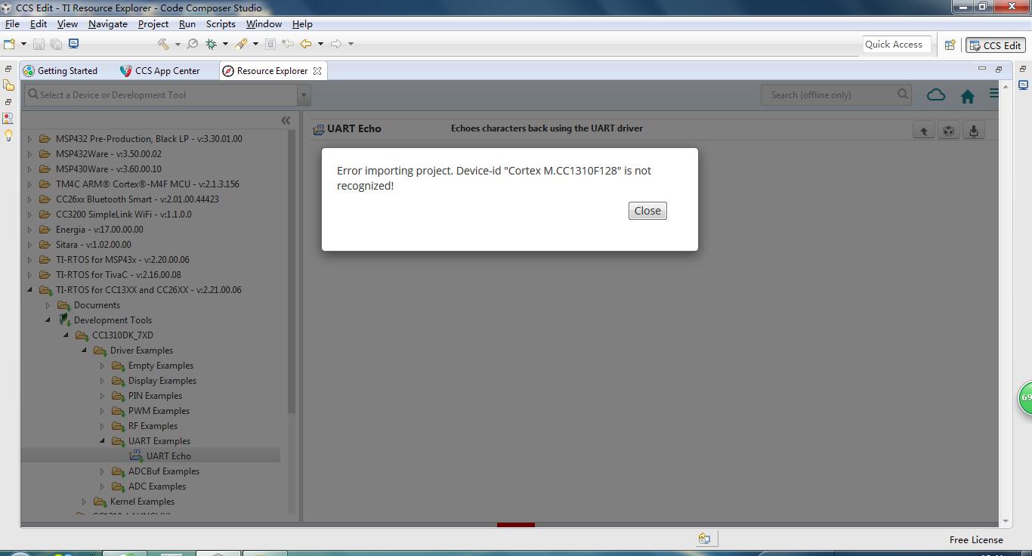Minimize the Resource Explorer view pane

982,69
